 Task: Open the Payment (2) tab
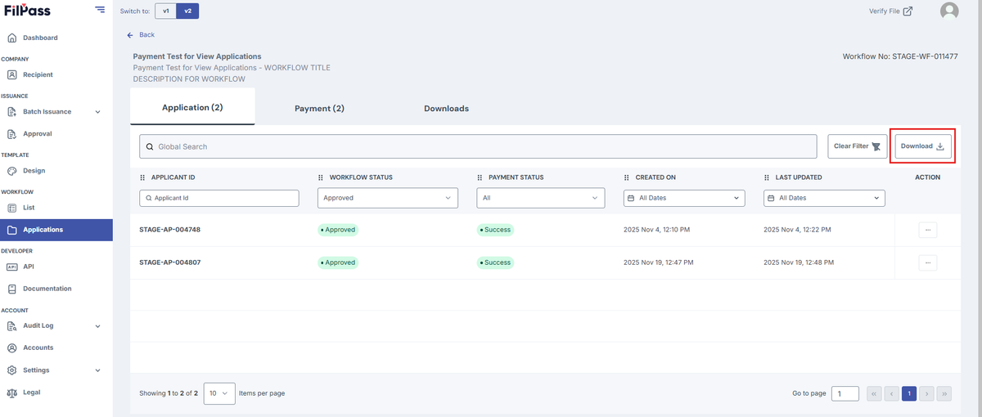pyautogui.click(x=319, y=108)
